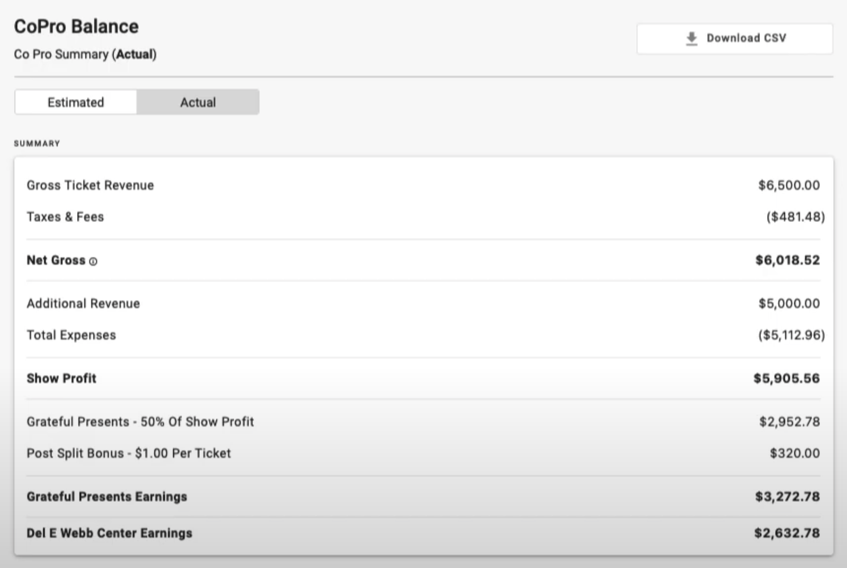Select the Additional Revenue label
847x568 pixels.
coord(83,303)
